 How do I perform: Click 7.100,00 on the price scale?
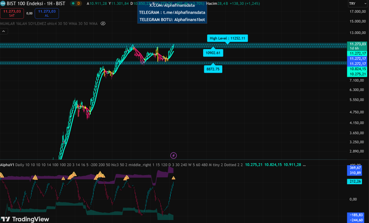click(358, 80)
